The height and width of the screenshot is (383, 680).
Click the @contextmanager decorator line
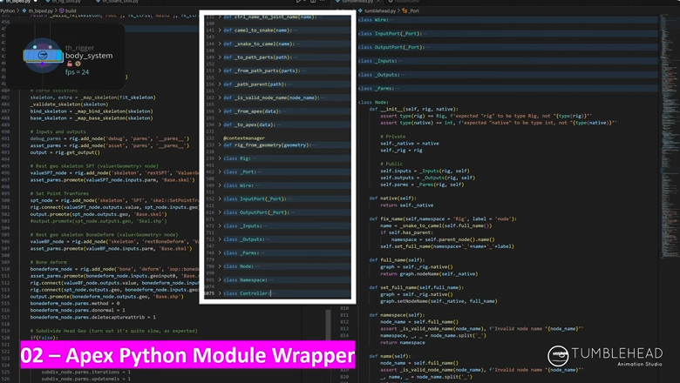(244, 138)
